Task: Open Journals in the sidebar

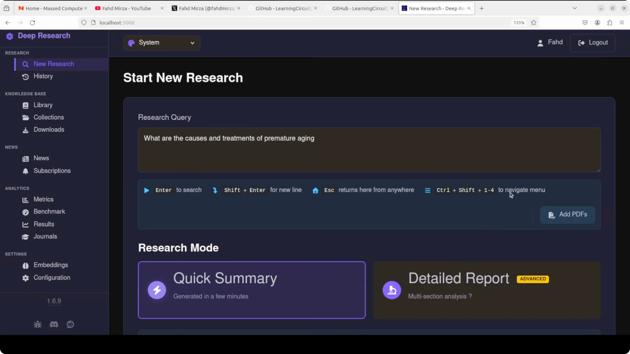Action: click(61, 237)
